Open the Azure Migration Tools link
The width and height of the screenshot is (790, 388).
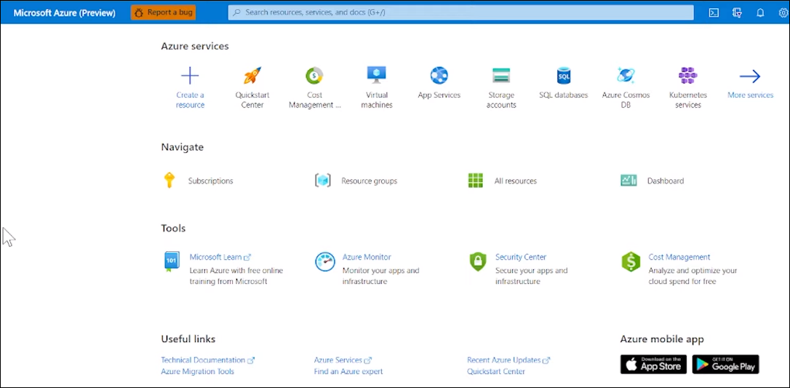[x=198, y=371]
